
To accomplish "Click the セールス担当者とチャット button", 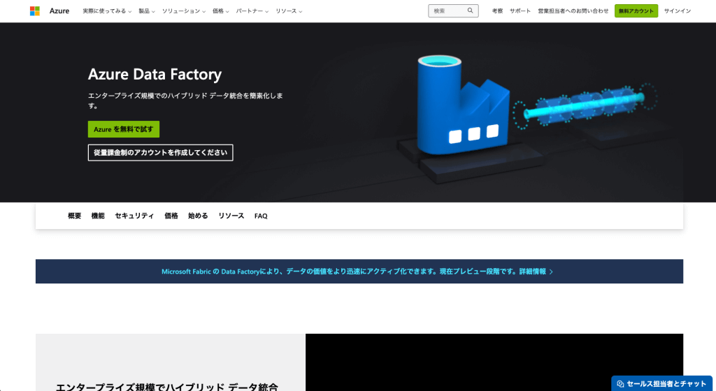I will click(661, 384).
